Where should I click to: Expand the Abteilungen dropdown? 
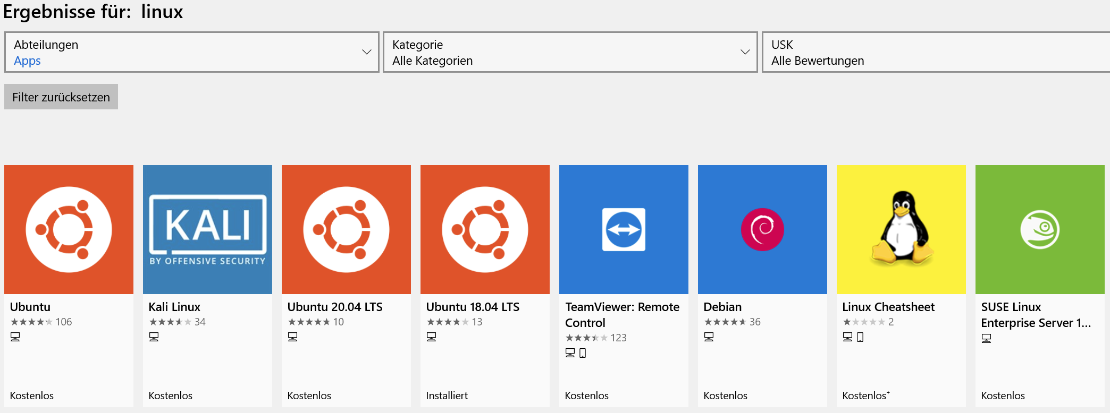point(191,52)
